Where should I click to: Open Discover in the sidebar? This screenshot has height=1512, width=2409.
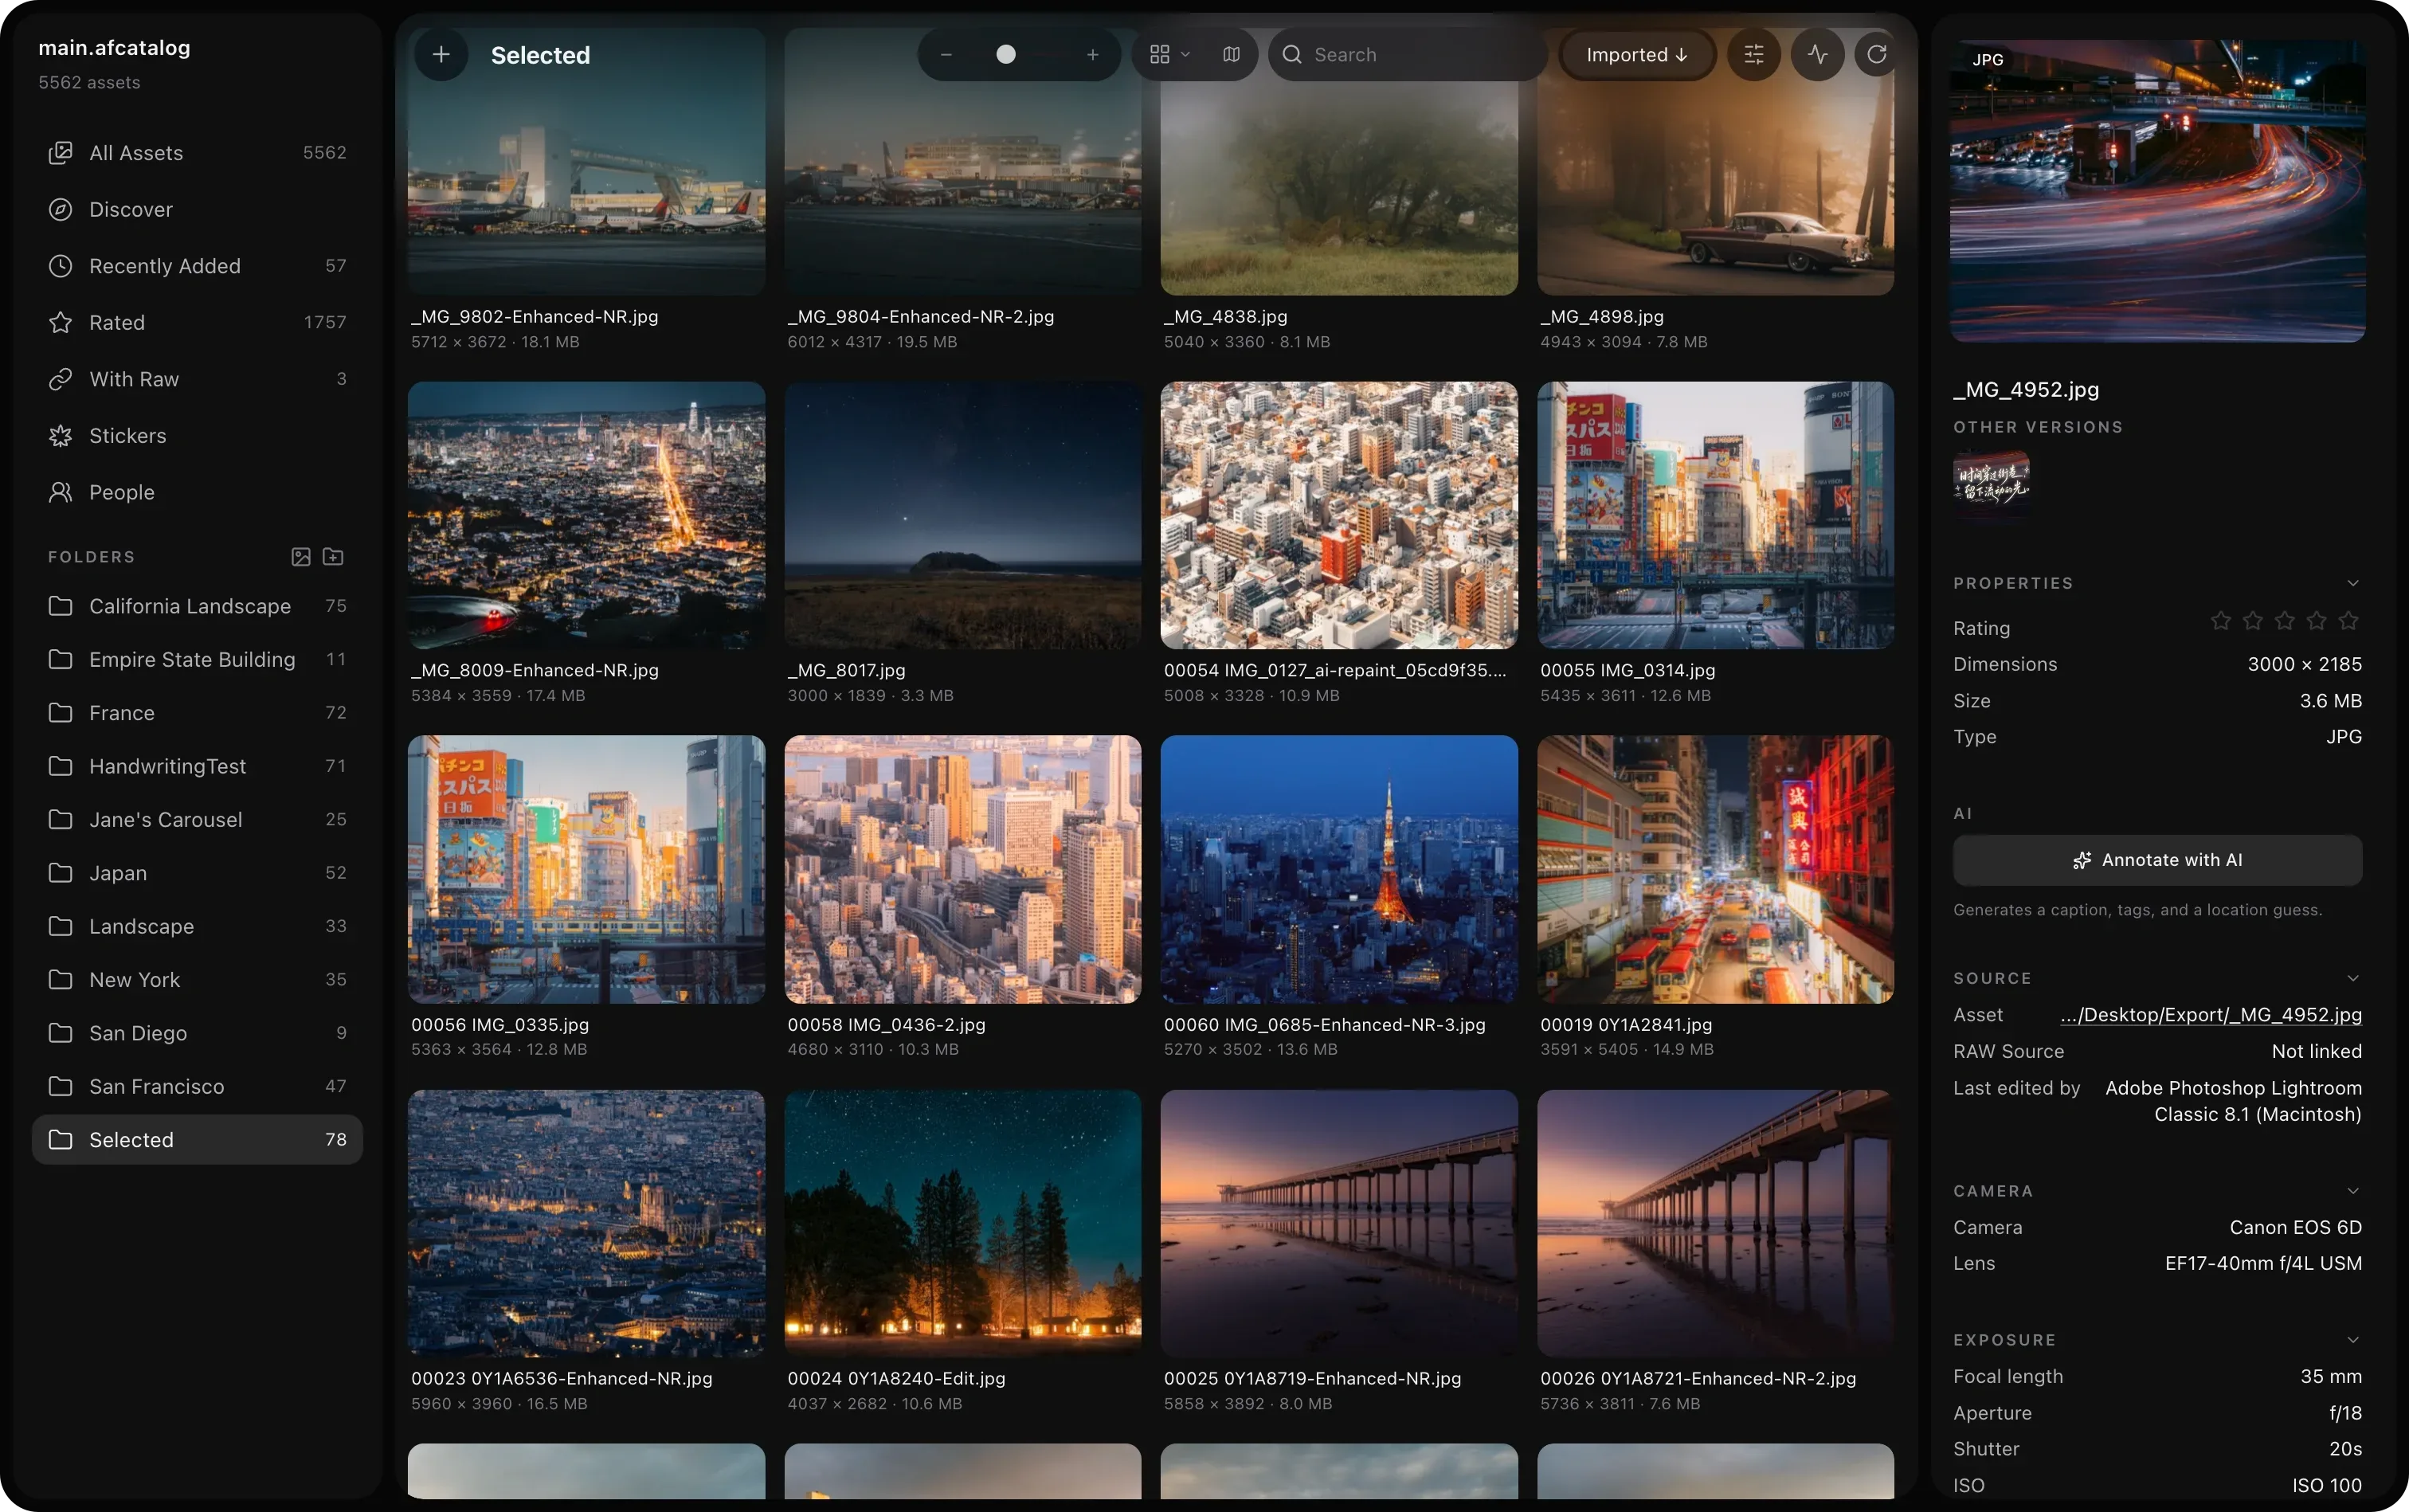pos(197,210)
